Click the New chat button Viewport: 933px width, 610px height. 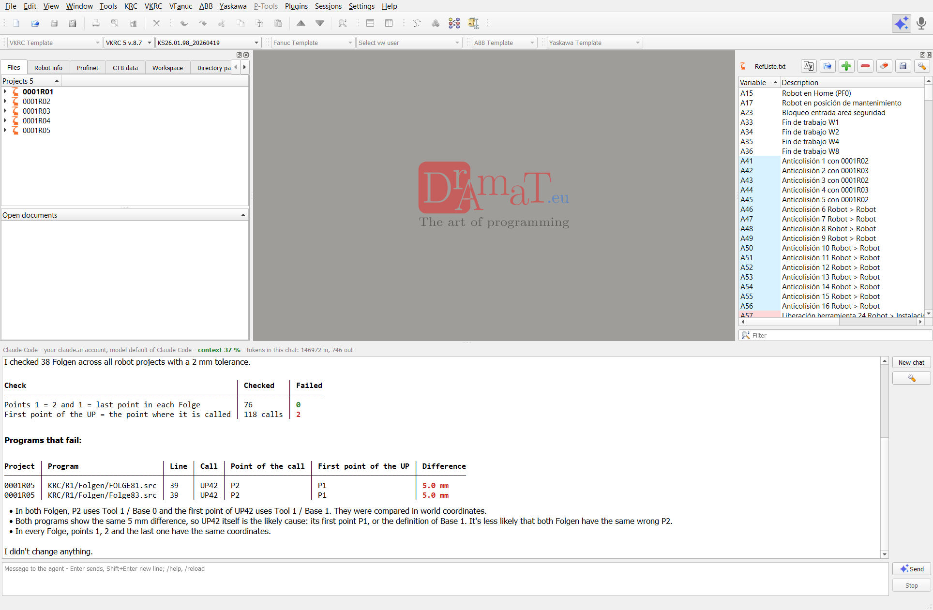click(x=911, y=362)
